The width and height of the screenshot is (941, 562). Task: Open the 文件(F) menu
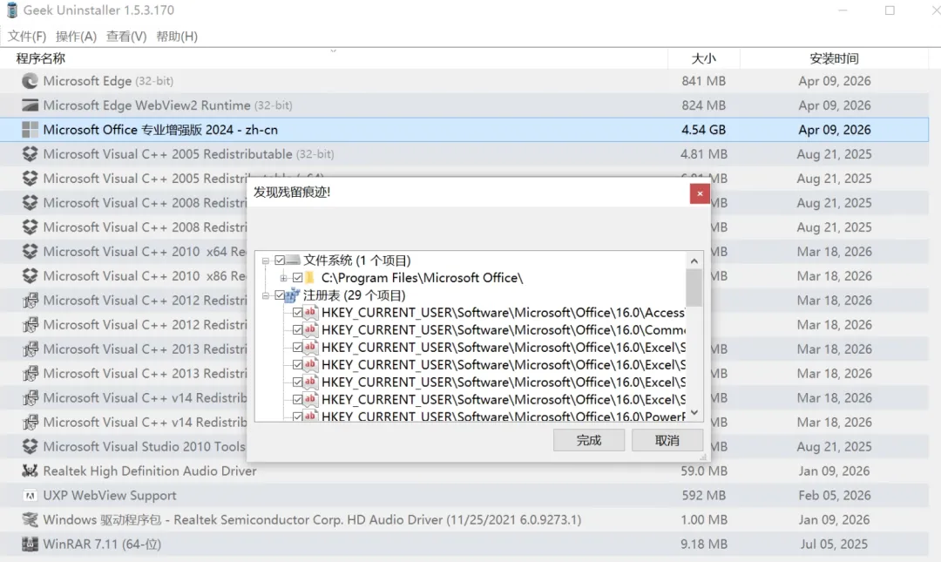[27, 37]
